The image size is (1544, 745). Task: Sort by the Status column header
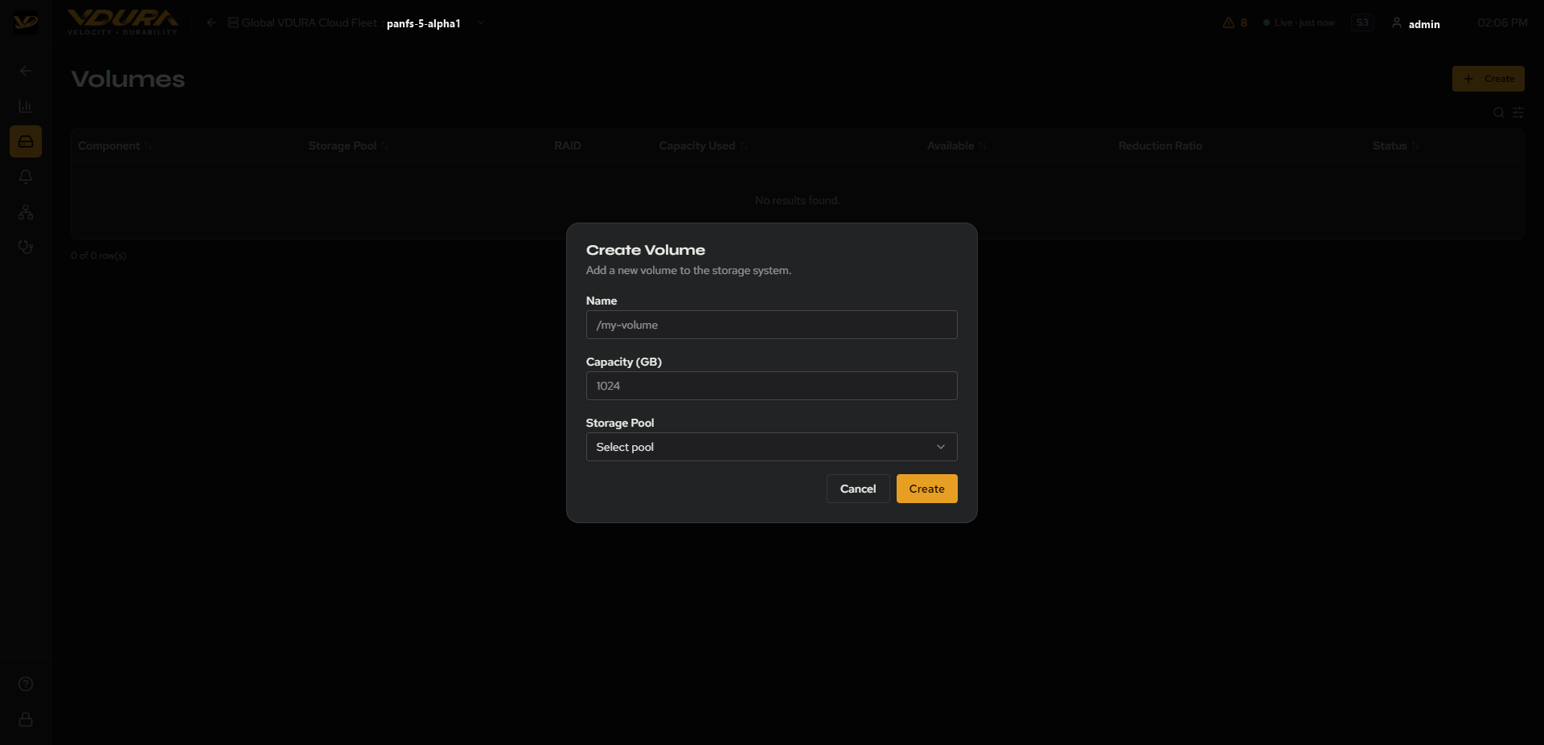1395,145
